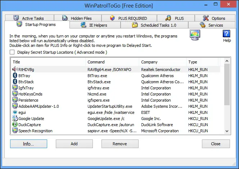
Task: Select the DuckLink Software company cell
Action: [x=157, y=125]
